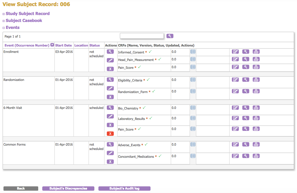The image size is (297, 193).
Task: Print the Concomitant_Medications CRF
Action: pos(256,156)
